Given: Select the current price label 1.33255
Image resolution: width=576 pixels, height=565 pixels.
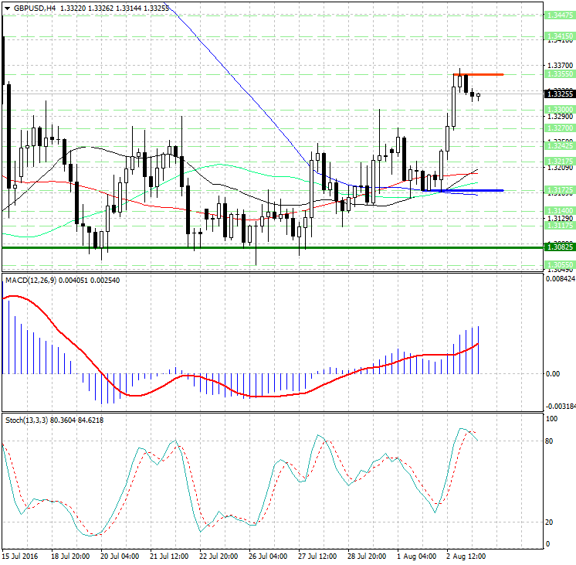Looking at the screenshot, I should coord(558,94).
